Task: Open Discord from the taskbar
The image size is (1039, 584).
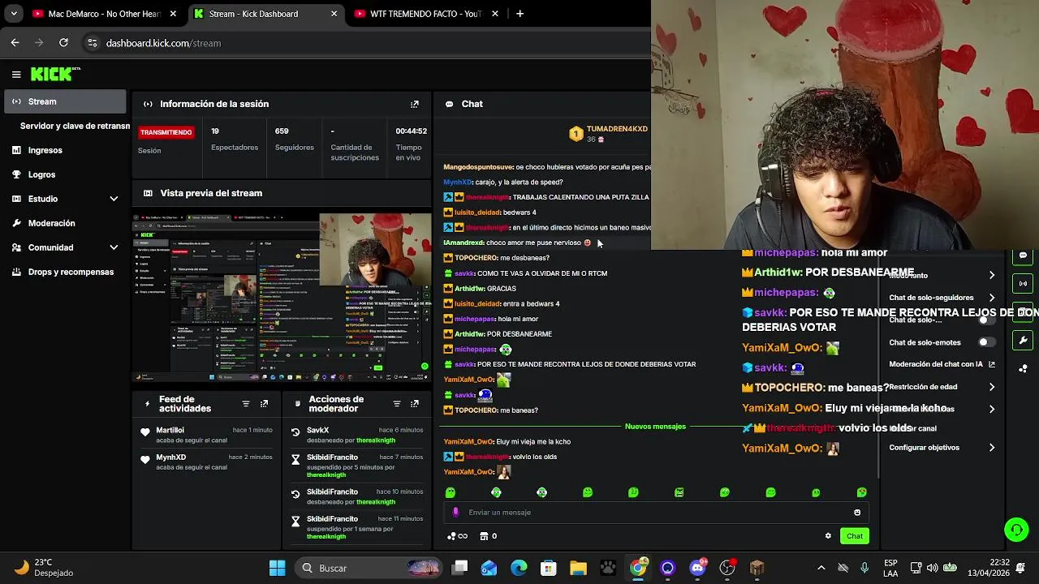Action: point(697,568)
